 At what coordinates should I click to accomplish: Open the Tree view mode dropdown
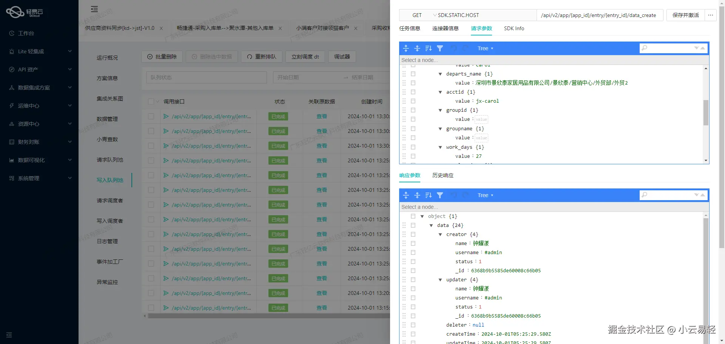(485, 48)
